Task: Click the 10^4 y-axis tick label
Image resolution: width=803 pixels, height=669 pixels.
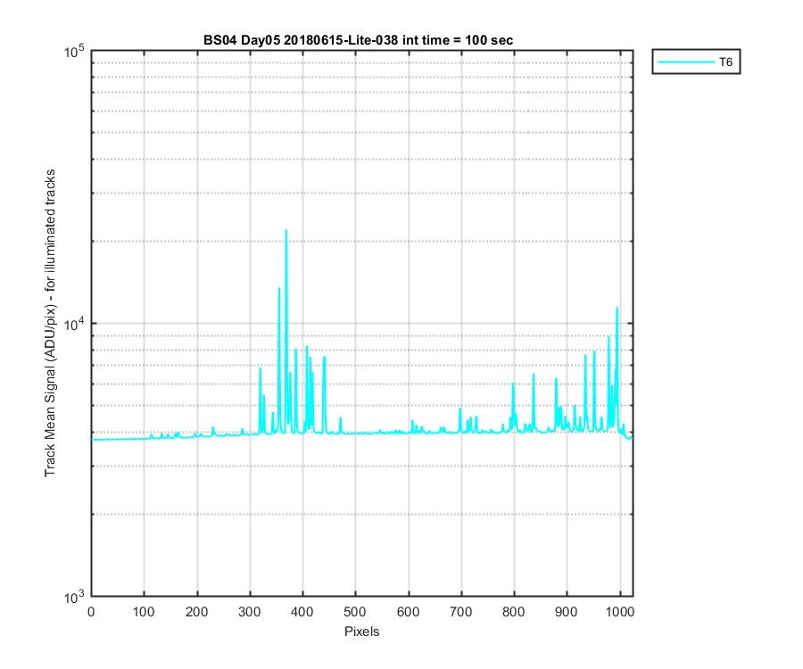Action: (x=75, y=323)
